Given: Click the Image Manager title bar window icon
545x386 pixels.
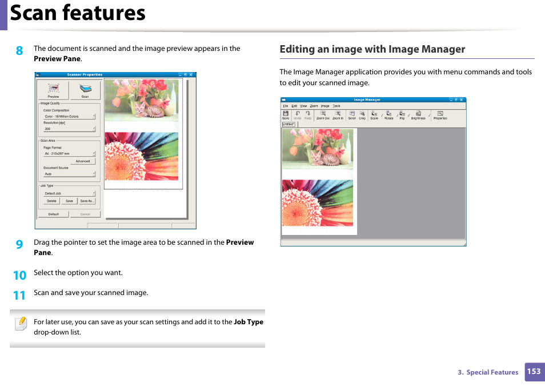Looking at the screenshot, I should click(x=284, y=100).
